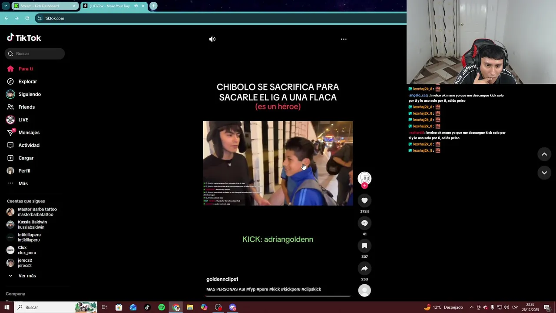Share the video with the arrow icon
556x313 pixels.
tap(364, 268)
